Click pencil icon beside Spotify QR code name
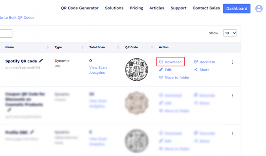 [x=41, y=61]
